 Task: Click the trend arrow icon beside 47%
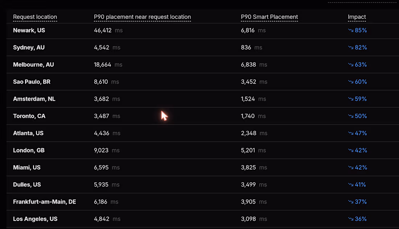tap(351, 133)
